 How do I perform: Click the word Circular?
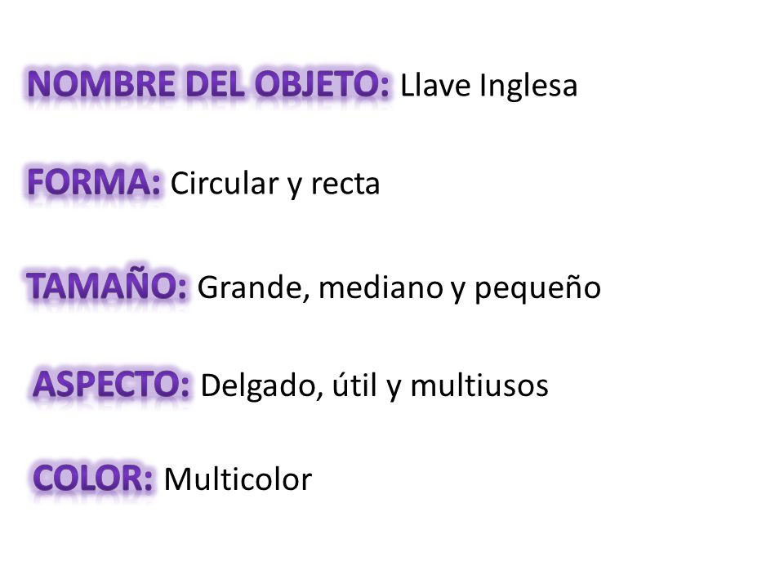(225, 183)
